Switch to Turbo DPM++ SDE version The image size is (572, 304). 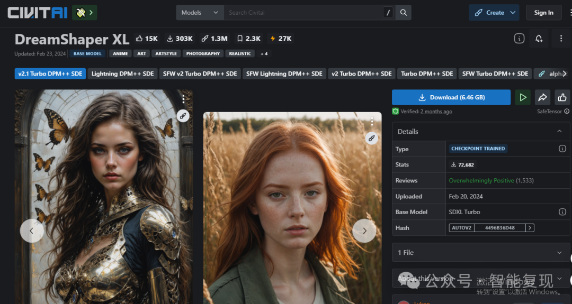pyautogui.click(x=427, y=73)
